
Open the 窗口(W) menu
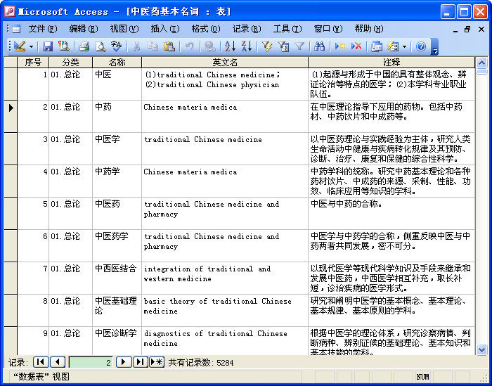328,29
